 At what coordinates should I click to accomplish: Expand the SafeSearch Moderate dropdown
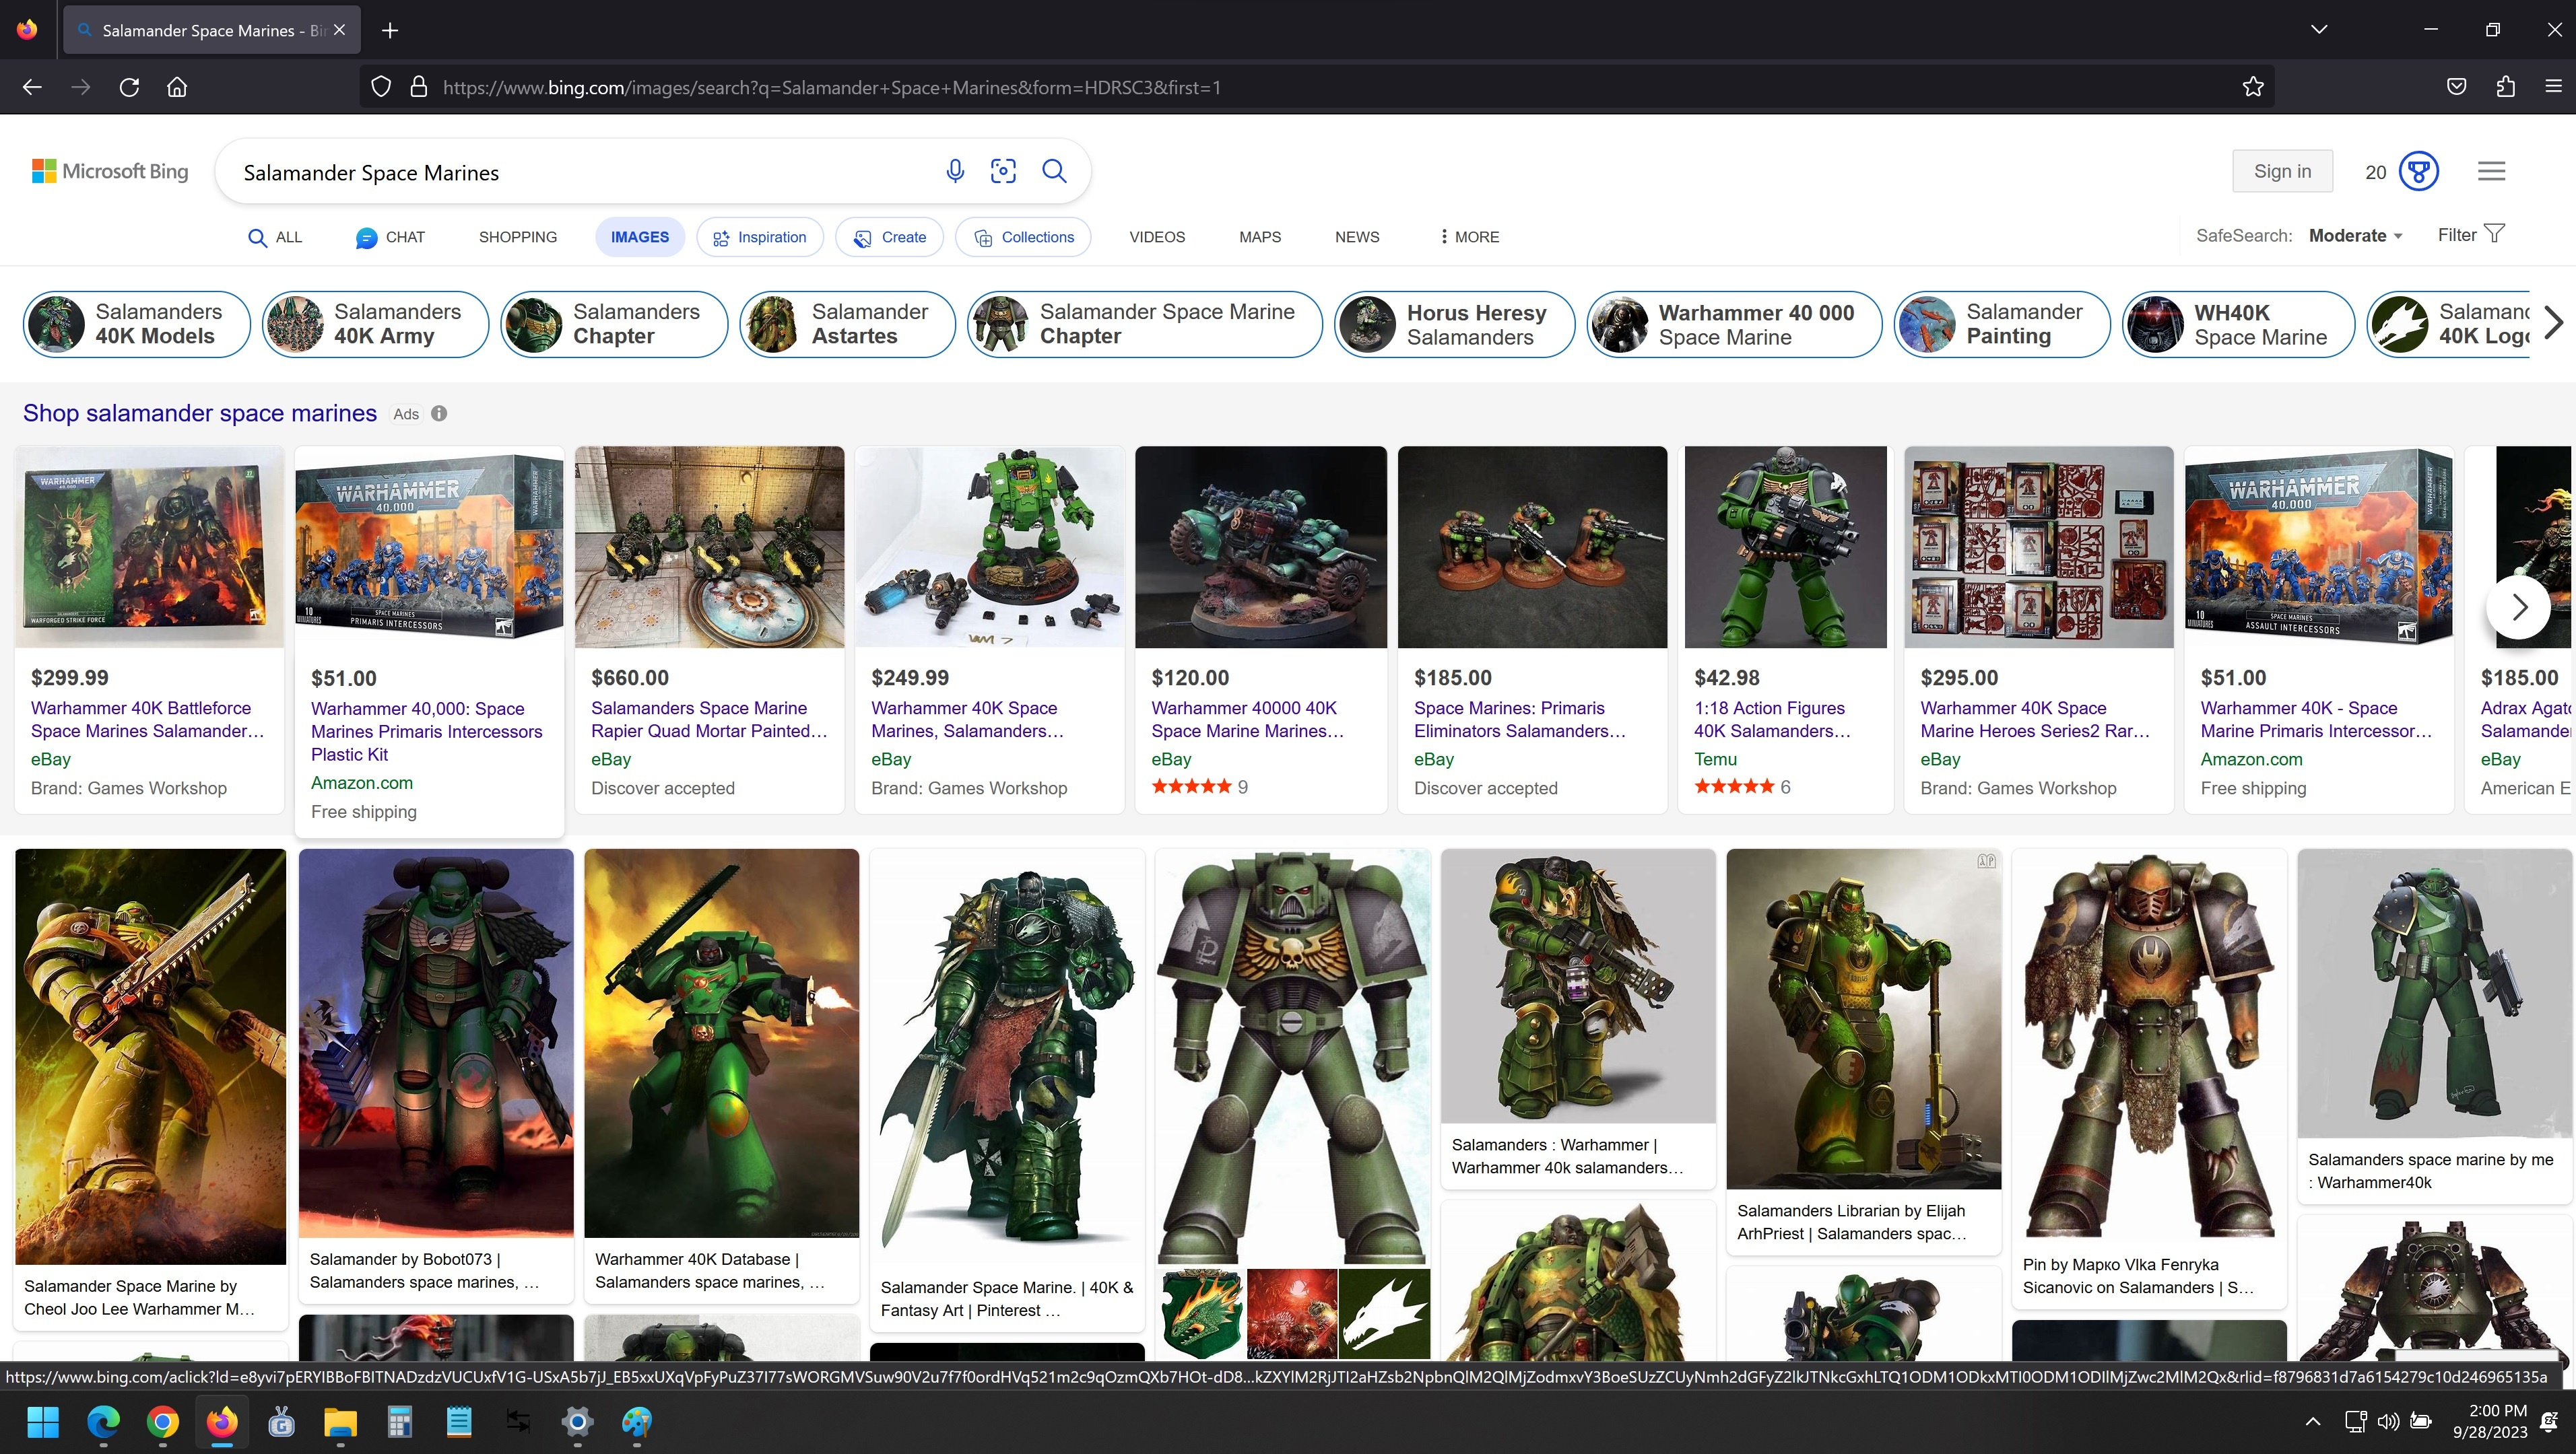(x=2355, y=236)
